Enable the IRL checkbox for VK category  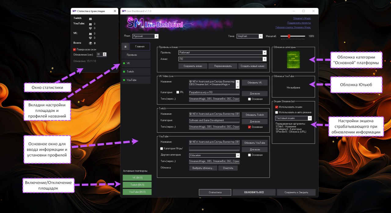178,92
